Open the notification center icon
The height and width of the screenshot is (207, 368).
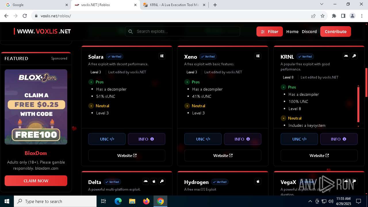(x=359, y=201)
